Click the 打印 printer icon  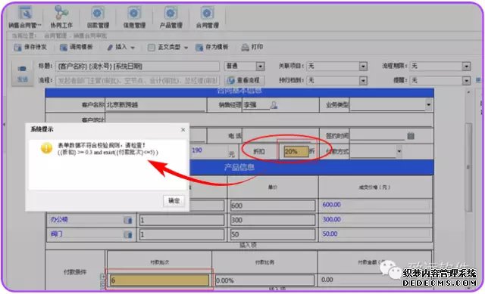pos(245,48)
